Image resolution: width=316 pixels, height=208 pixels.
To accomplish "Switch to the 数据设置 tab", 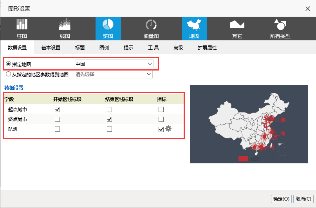I will coord(17,47).
